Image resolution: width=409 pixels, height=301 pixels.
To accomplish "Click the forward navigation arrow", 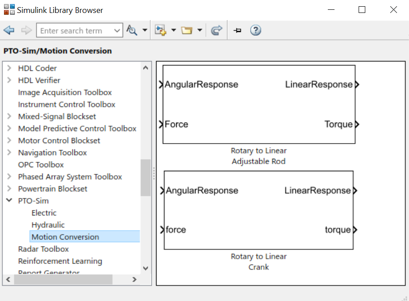I will [x=26, y=30].
